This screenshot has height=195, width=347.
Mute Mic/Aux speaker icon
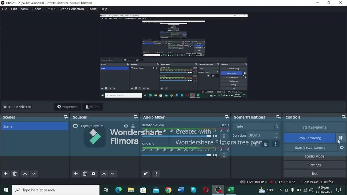coord(215,155)
